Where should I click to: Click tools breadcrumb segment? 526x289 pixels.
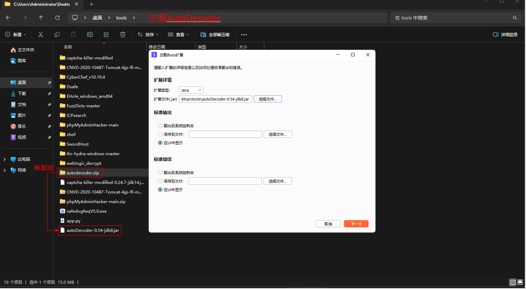click(122, 18)
